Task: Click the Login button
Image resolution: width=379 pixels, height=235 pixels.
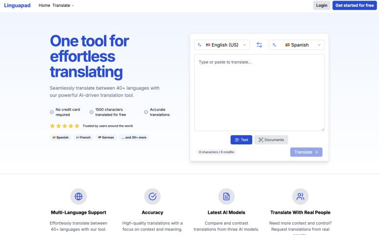Action: (x=322, y=5)
